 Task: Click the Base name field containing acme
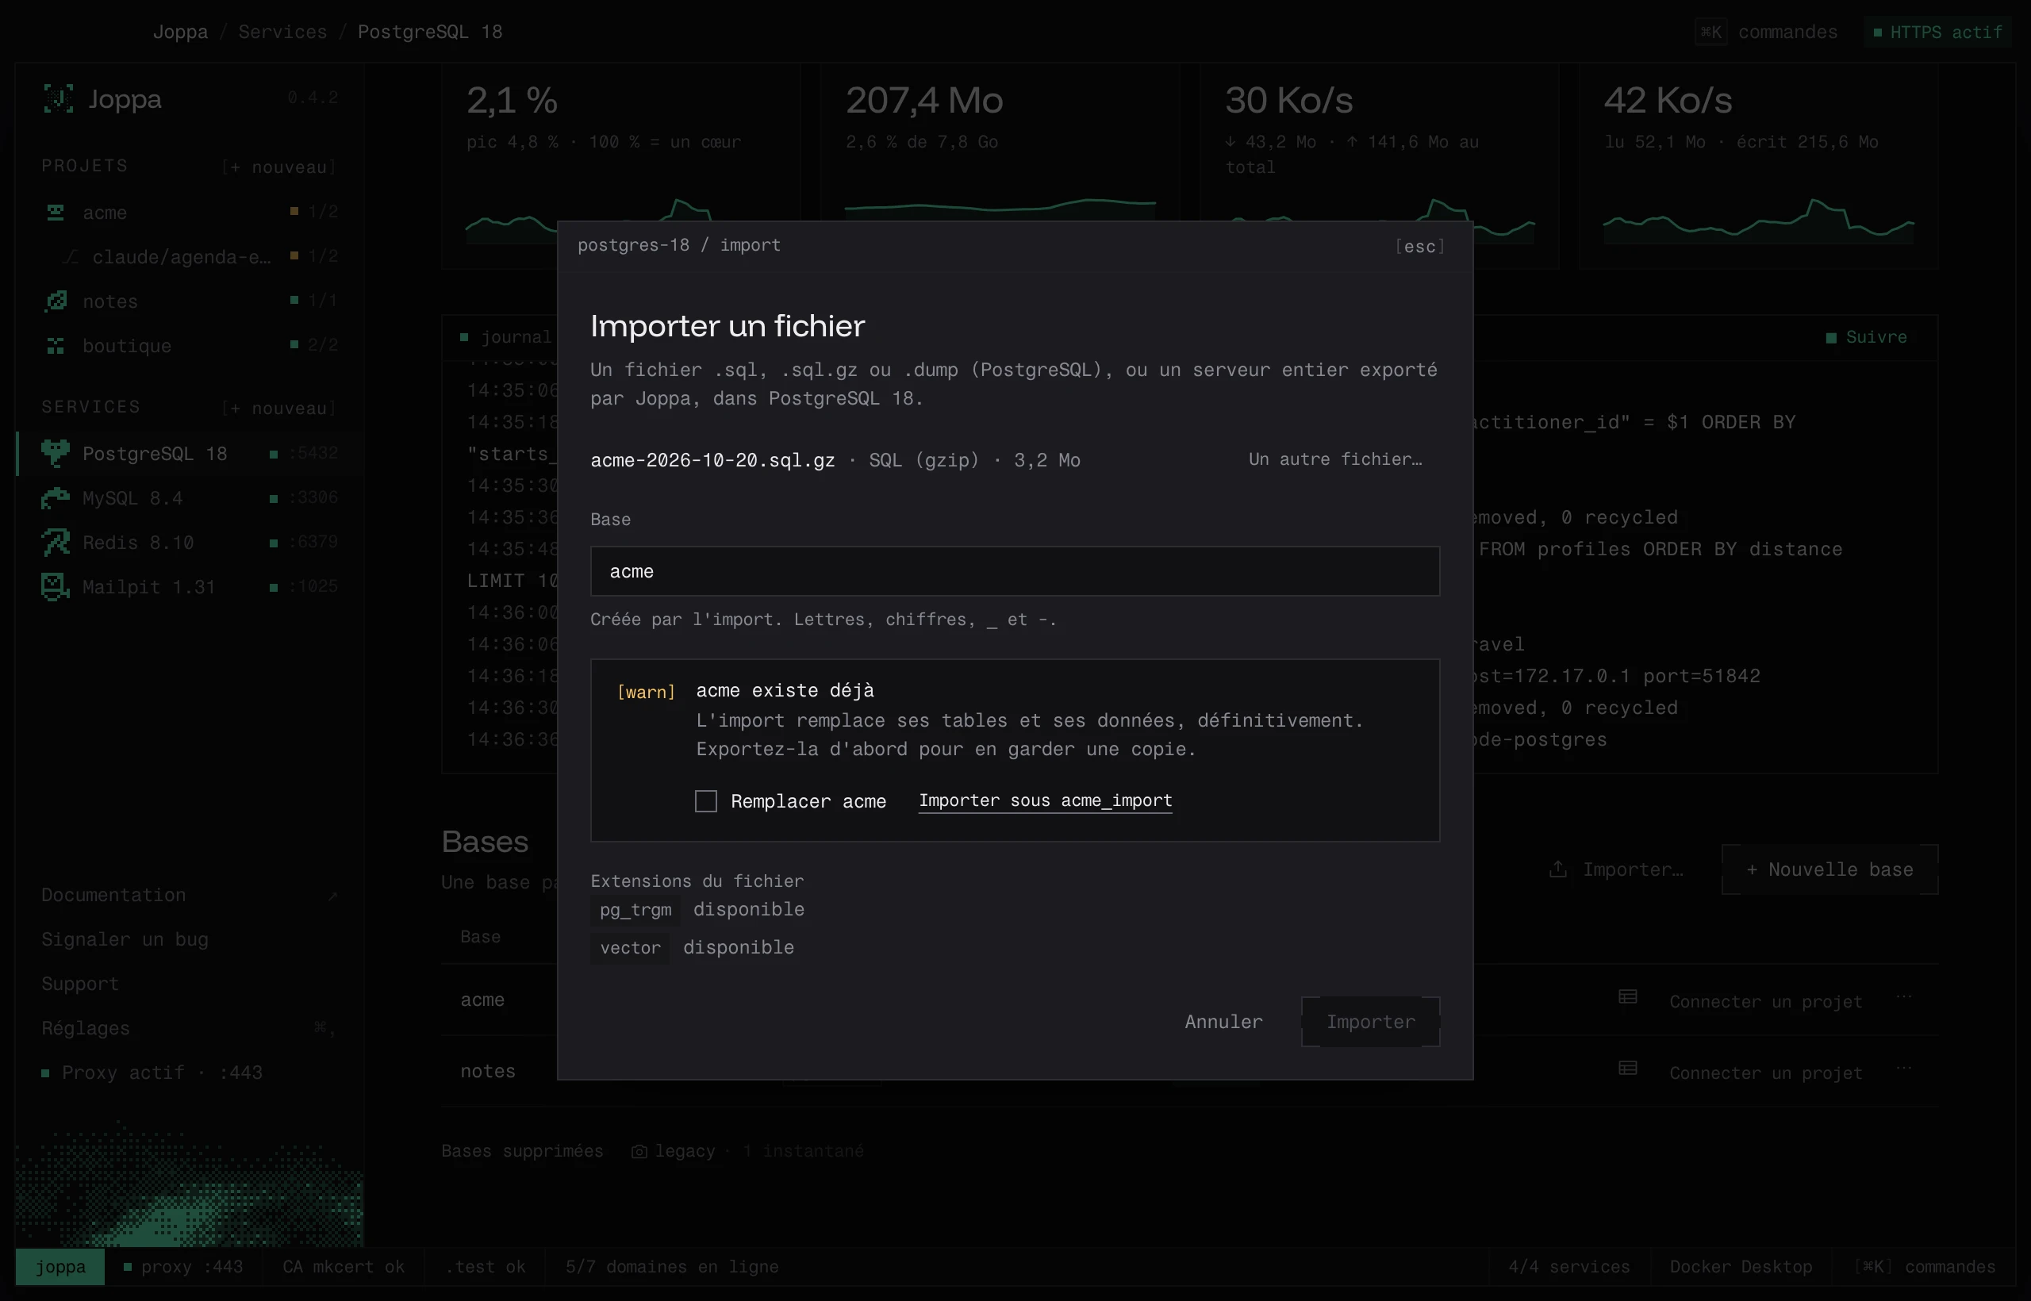coord(1015,571)
